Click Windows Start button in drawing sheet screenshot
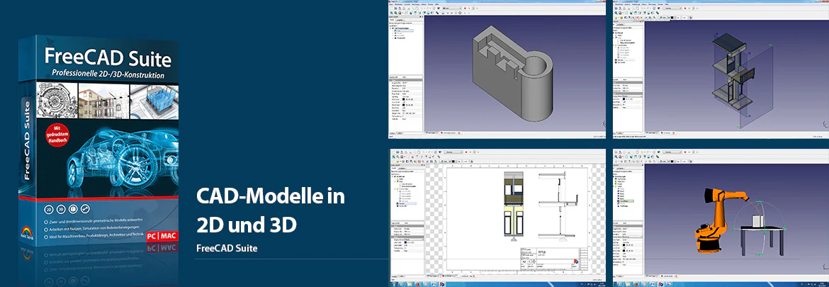 pyautogui.click(x=393, y=284)
